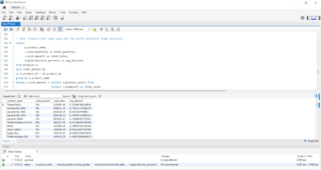Image resolution: width=321 pixels, height=170 pixels.
Task: Stop the executing query icon
Action: tap(35, 29)
